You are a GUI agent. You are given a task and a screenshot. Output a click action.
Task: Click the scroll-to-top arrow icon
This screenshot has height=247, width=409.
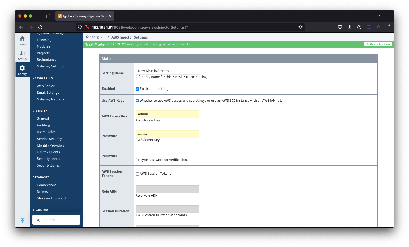pos(23,220)
